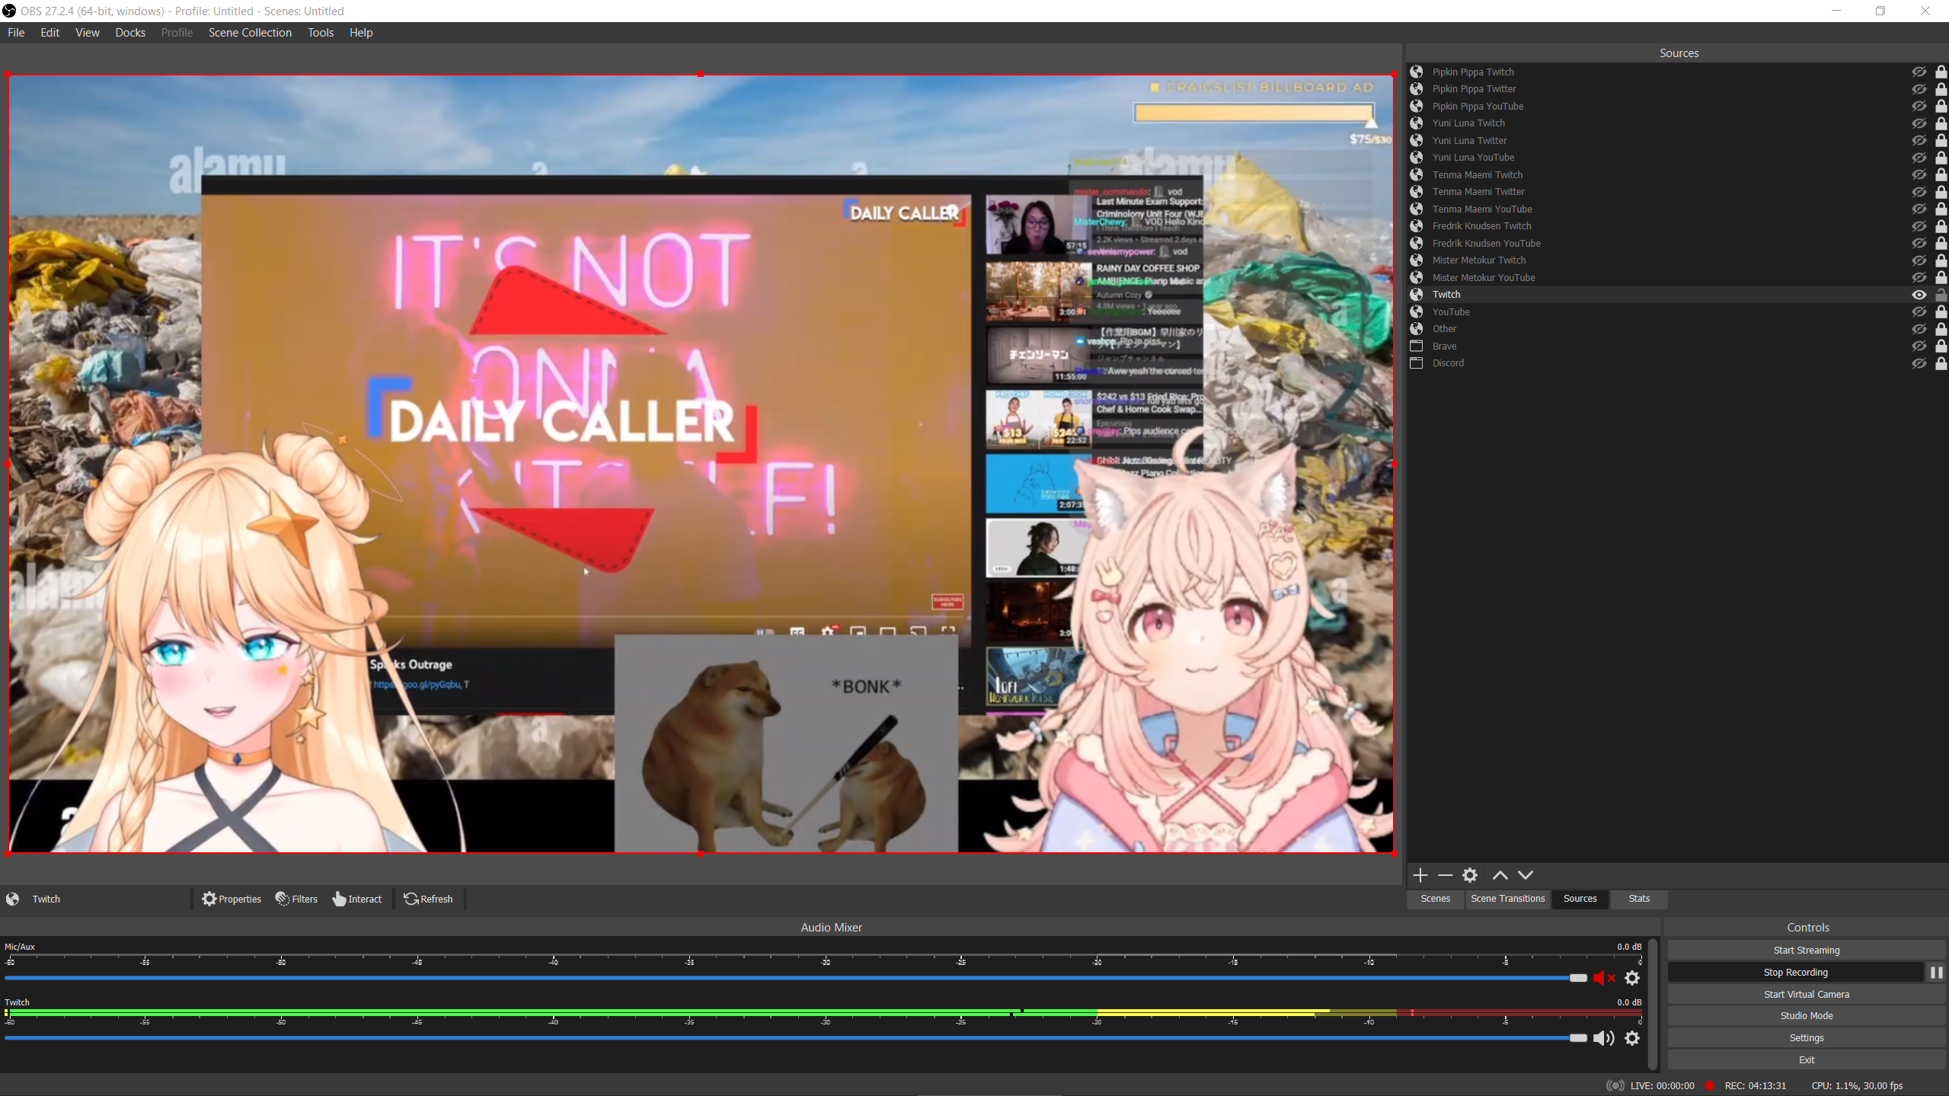
Task: Refresh the Twitch browser source
Action: point(428,899)
